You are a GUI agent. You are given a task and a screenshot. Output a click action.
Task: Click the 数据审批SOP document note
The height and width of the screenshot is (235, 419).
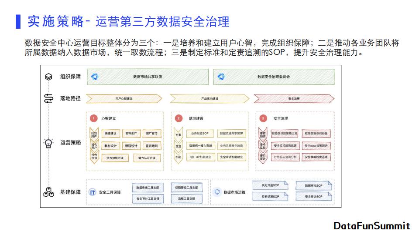[x=314, y=185]
